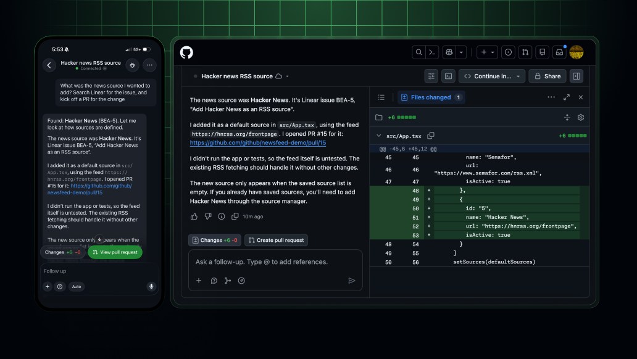Open the command palette terminal icon
This screenshot has height=359, width=637.
click(432, 52)
